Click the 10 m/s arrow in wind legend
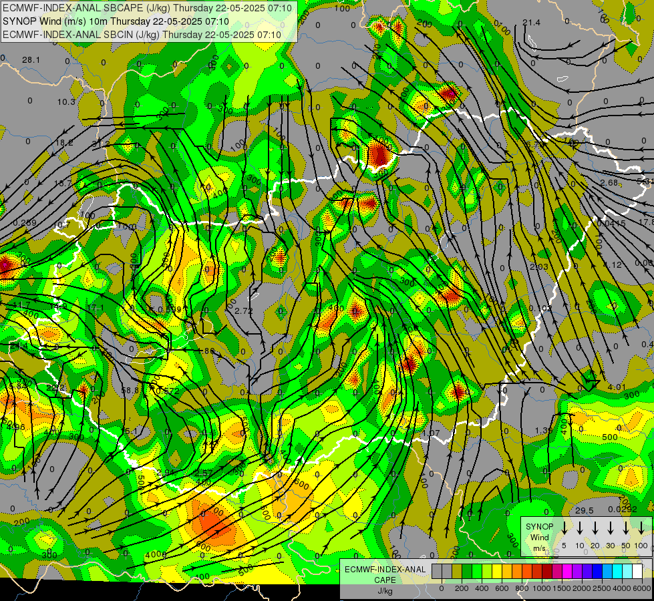Screen dimensions: 654x601 click(x=580, y=528)
